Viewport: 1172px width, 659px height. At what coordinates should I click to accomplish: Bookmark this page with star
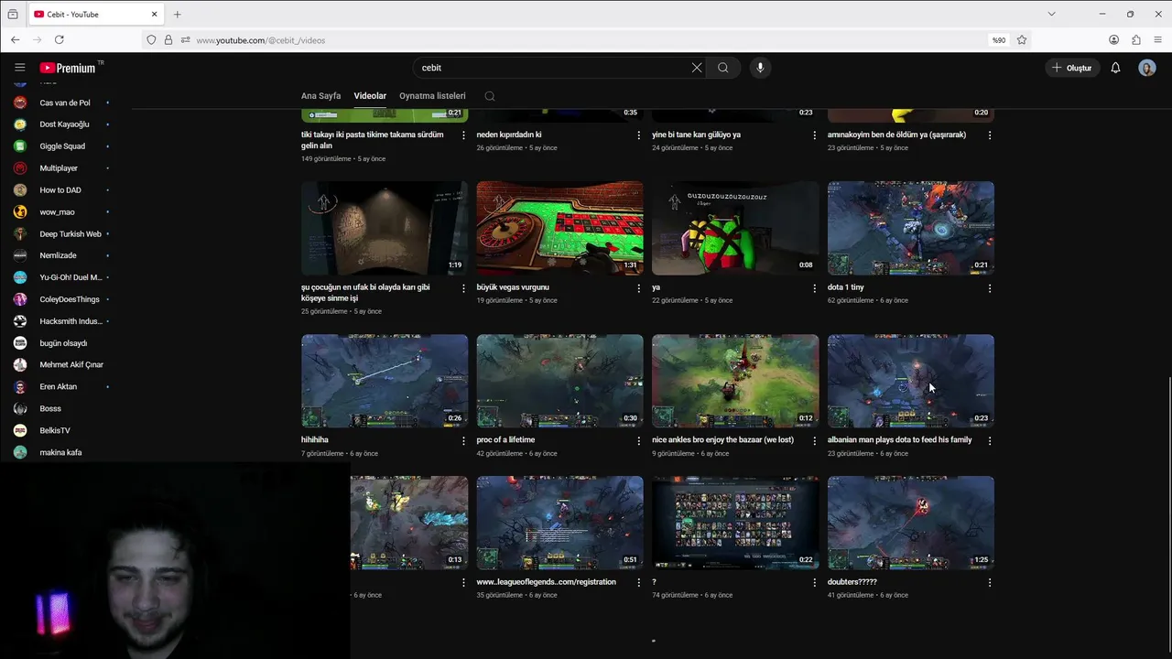[x=1022, y=40]
